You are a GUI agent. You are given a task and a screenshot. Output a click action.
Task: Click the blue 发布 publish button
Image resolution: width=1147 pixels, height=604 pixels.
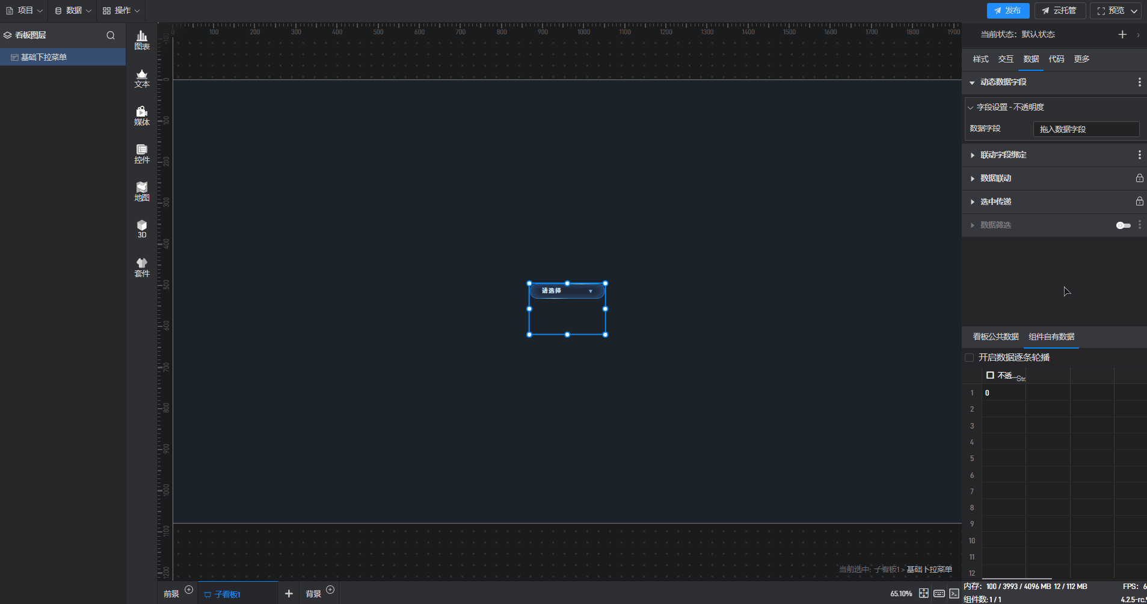[1008, 11]
